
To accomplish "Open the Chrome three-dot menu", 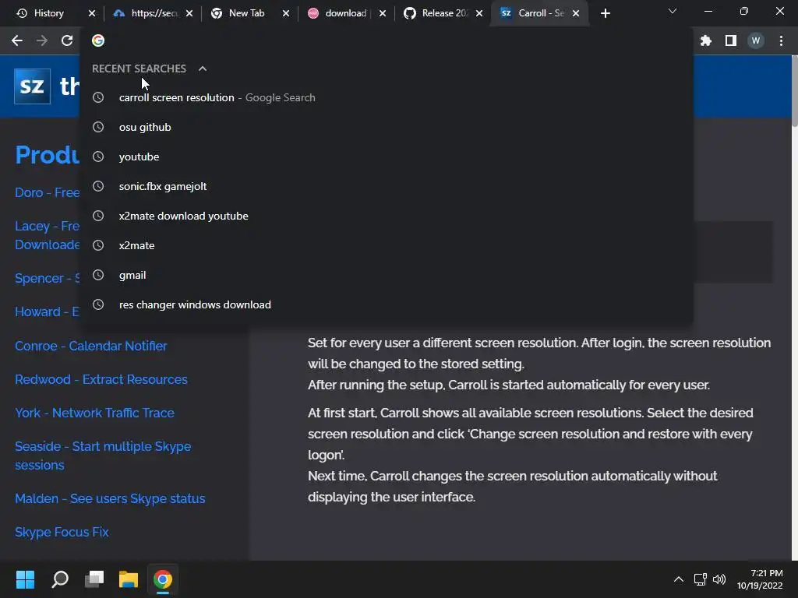I will pos(781,40).
